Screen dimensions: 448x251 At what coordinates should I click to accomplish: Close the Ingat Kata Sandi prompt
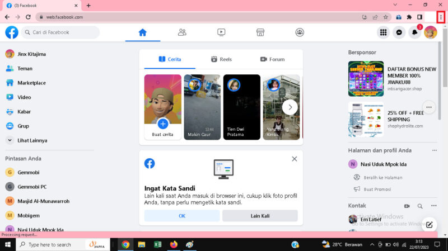tap(295, 159)
